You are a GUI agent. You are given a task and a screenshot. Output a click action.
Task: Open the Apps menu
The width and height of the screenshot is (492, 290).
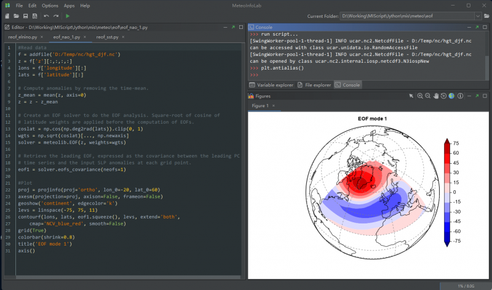coord(69,5)
